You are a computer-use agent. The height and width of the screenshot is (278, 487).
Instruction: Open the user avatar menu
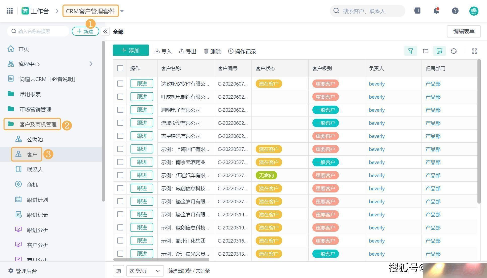(x=474, y=11)
